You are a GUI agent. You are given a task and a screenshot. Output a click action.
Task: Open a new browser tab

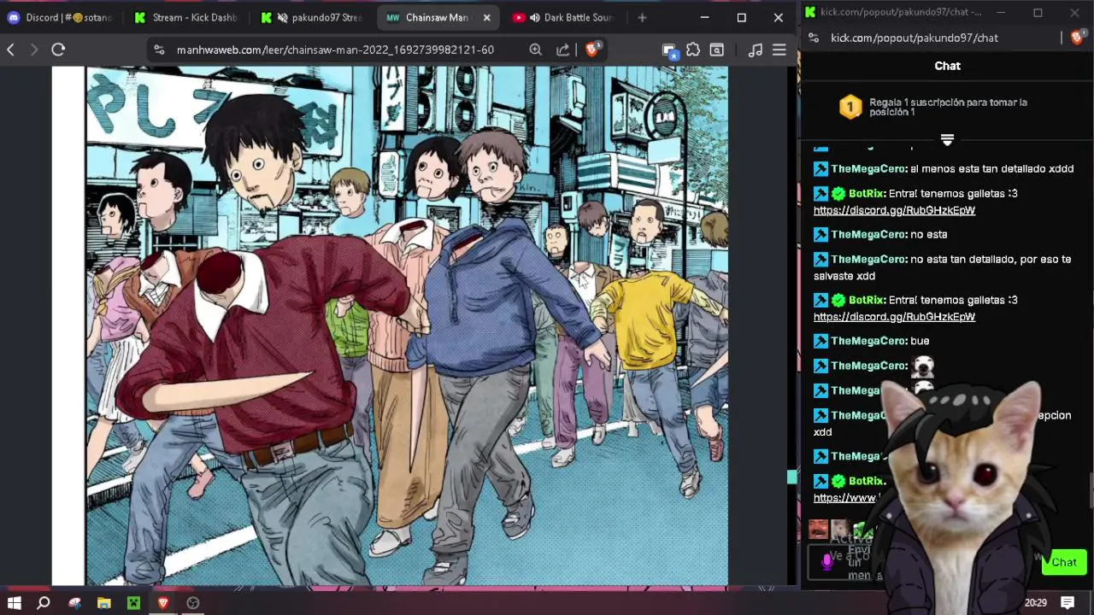(642, 17)
